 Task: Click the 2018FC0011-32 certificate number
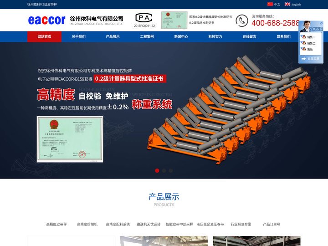tap(144, 26)
